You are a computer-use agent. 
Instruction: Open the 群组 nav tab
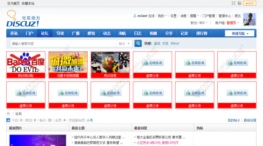tap(91, 33)
